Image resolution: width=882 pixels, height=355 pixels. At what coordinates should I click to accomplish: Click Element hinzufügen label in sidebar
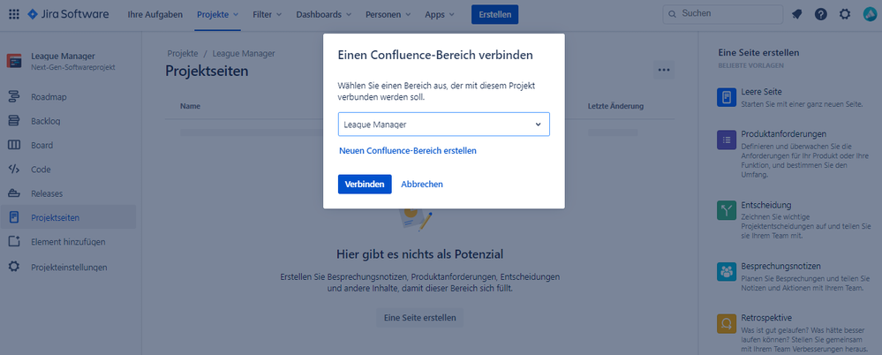tap(68, 242)
